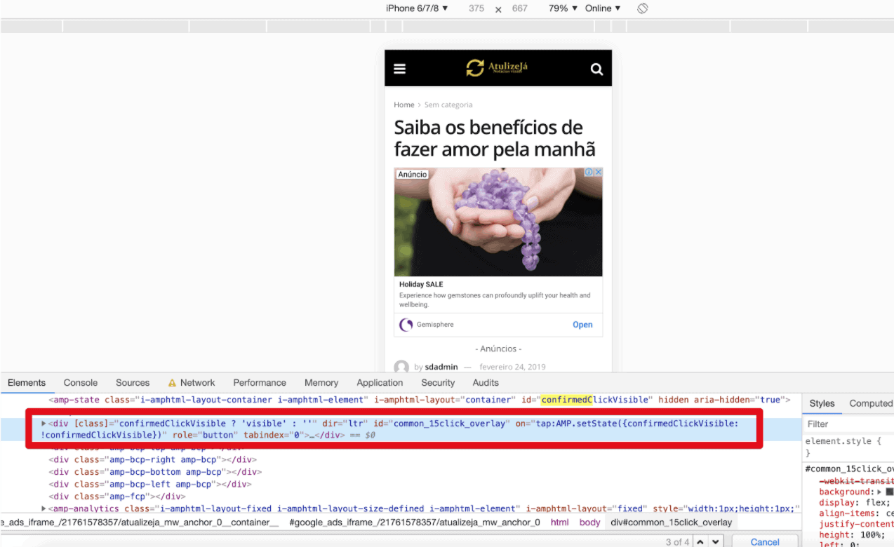Open the iPhone 6/7/8 device dropdown
This screenshot has width=894, height=547.
tap(417, 8)
